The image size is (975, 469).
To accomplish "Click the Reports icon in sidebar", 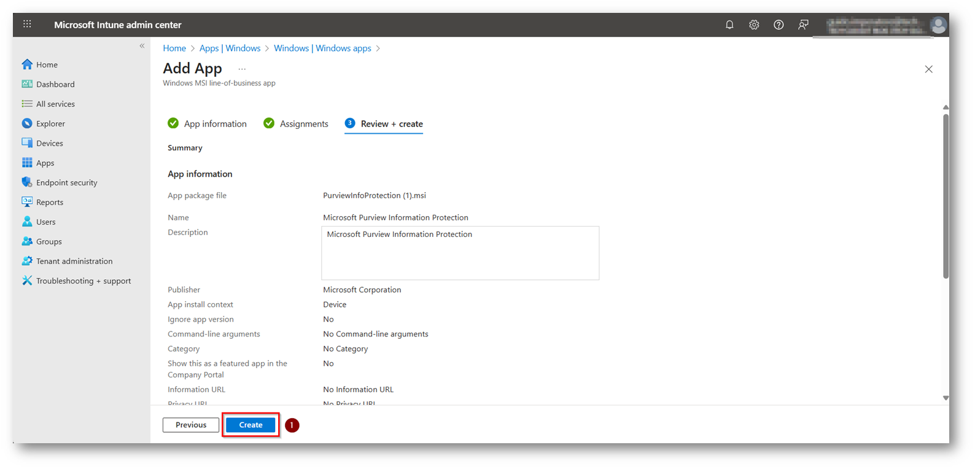I will coord(27,202).
